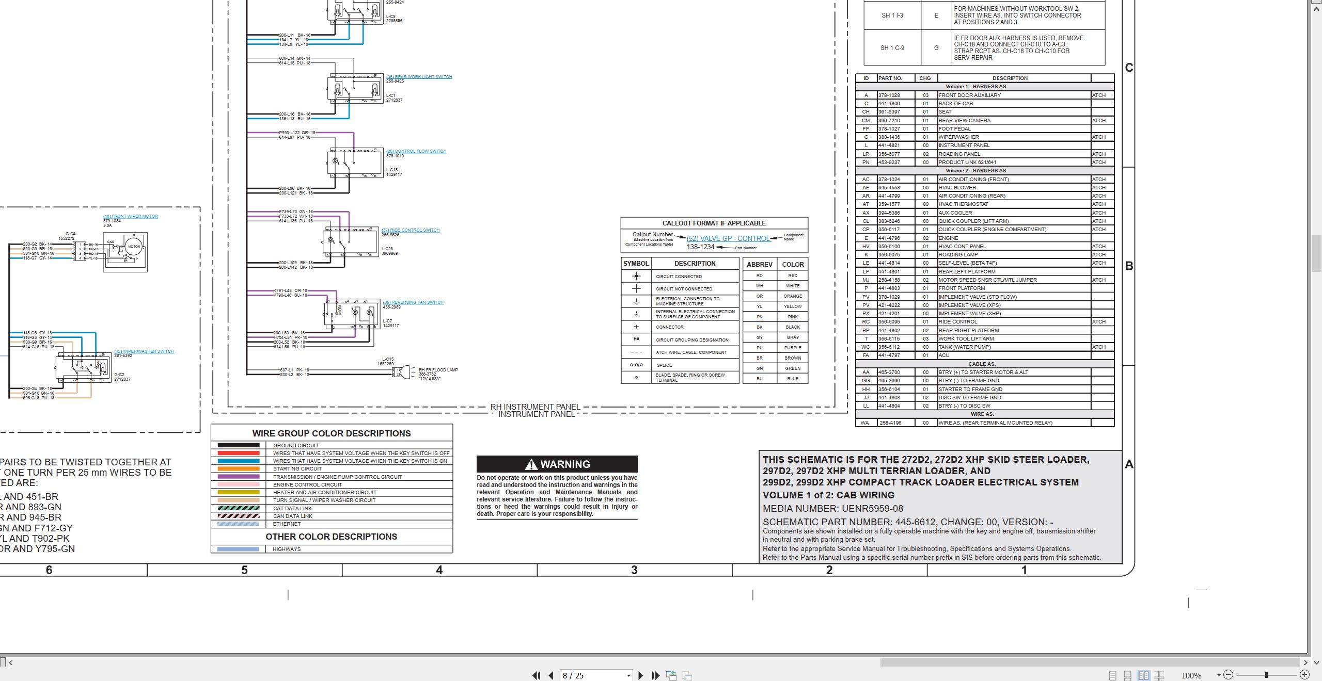
Task: Jump to the last page
Action: (656, 675)
